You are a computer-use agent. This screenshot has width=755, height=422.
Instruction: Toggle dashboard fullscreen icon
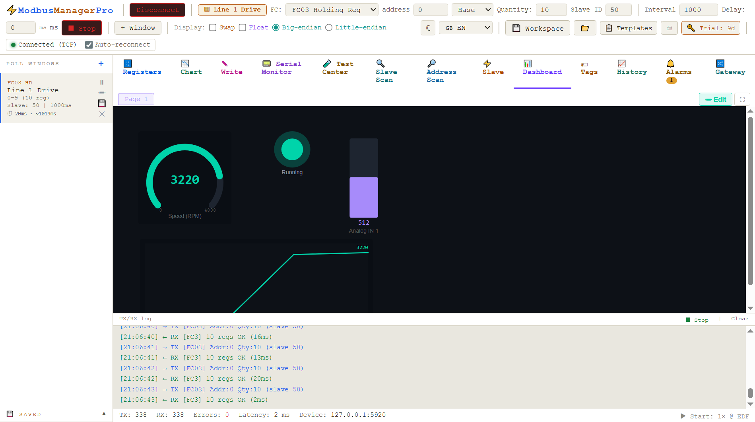(x=742, y=99)
